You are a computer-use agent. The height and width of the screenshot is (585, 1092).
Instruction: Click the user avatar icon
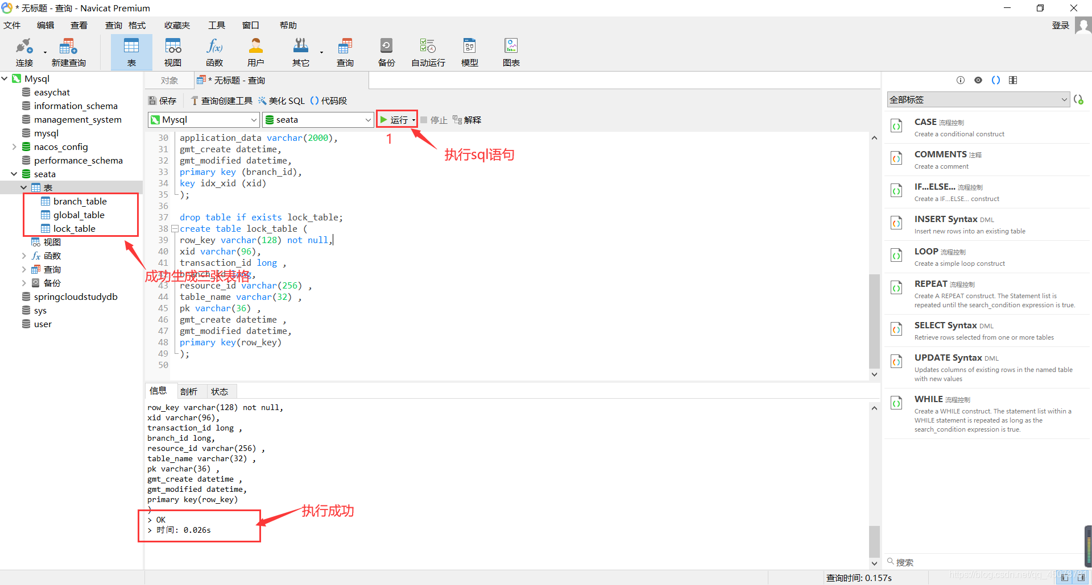click(1083, 26)
